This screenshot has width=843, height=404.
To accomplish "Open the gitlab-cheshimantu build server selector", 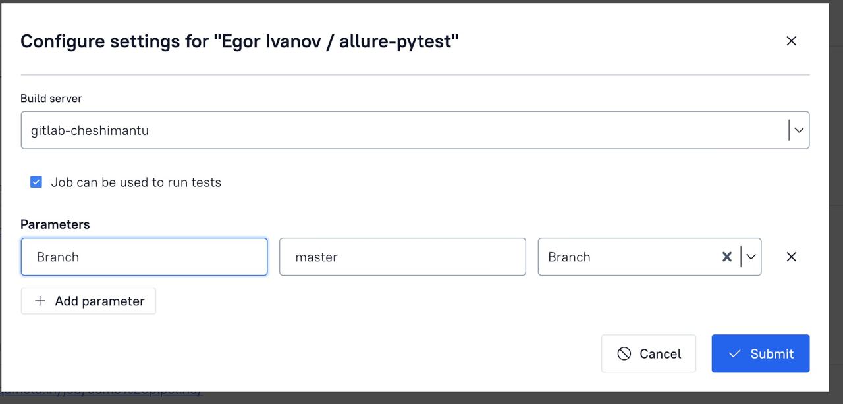I will tap(415, 130).
